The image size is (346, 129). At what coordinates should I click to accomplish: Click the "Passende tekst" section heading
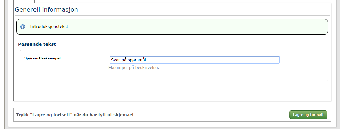[37, 44]
